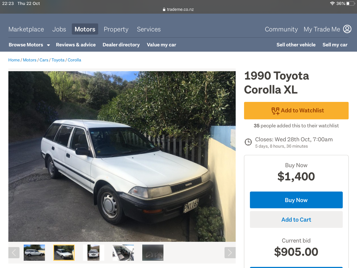This screenshot has height=268, width=357.
Task: Click the padlock icon beside trademe.co.nz
Action: (164, 9)
